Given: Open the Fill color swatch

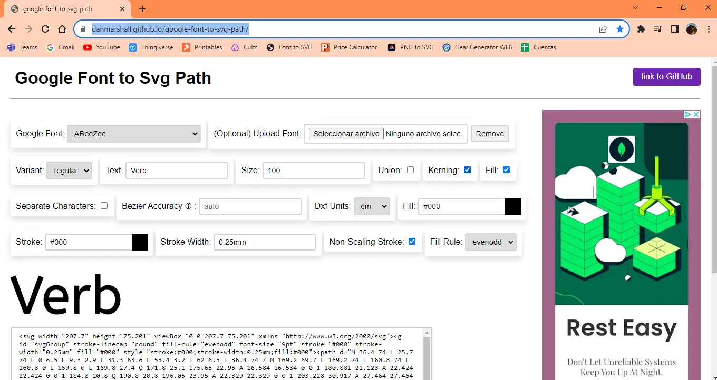Looking at the screenshot, I should (513, 206).
